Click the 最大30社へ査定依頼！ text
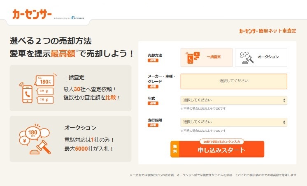The width and height of the screenshot is (307, 186). [x=90, y=89]
